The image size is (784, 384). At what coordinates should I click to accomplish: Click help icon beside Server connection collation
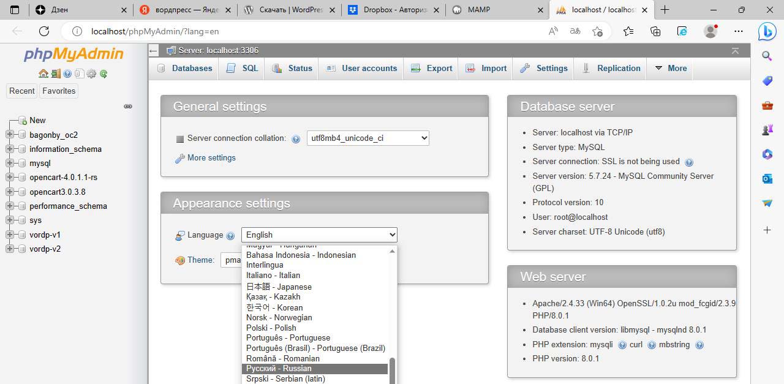click(x=296, y=139)
